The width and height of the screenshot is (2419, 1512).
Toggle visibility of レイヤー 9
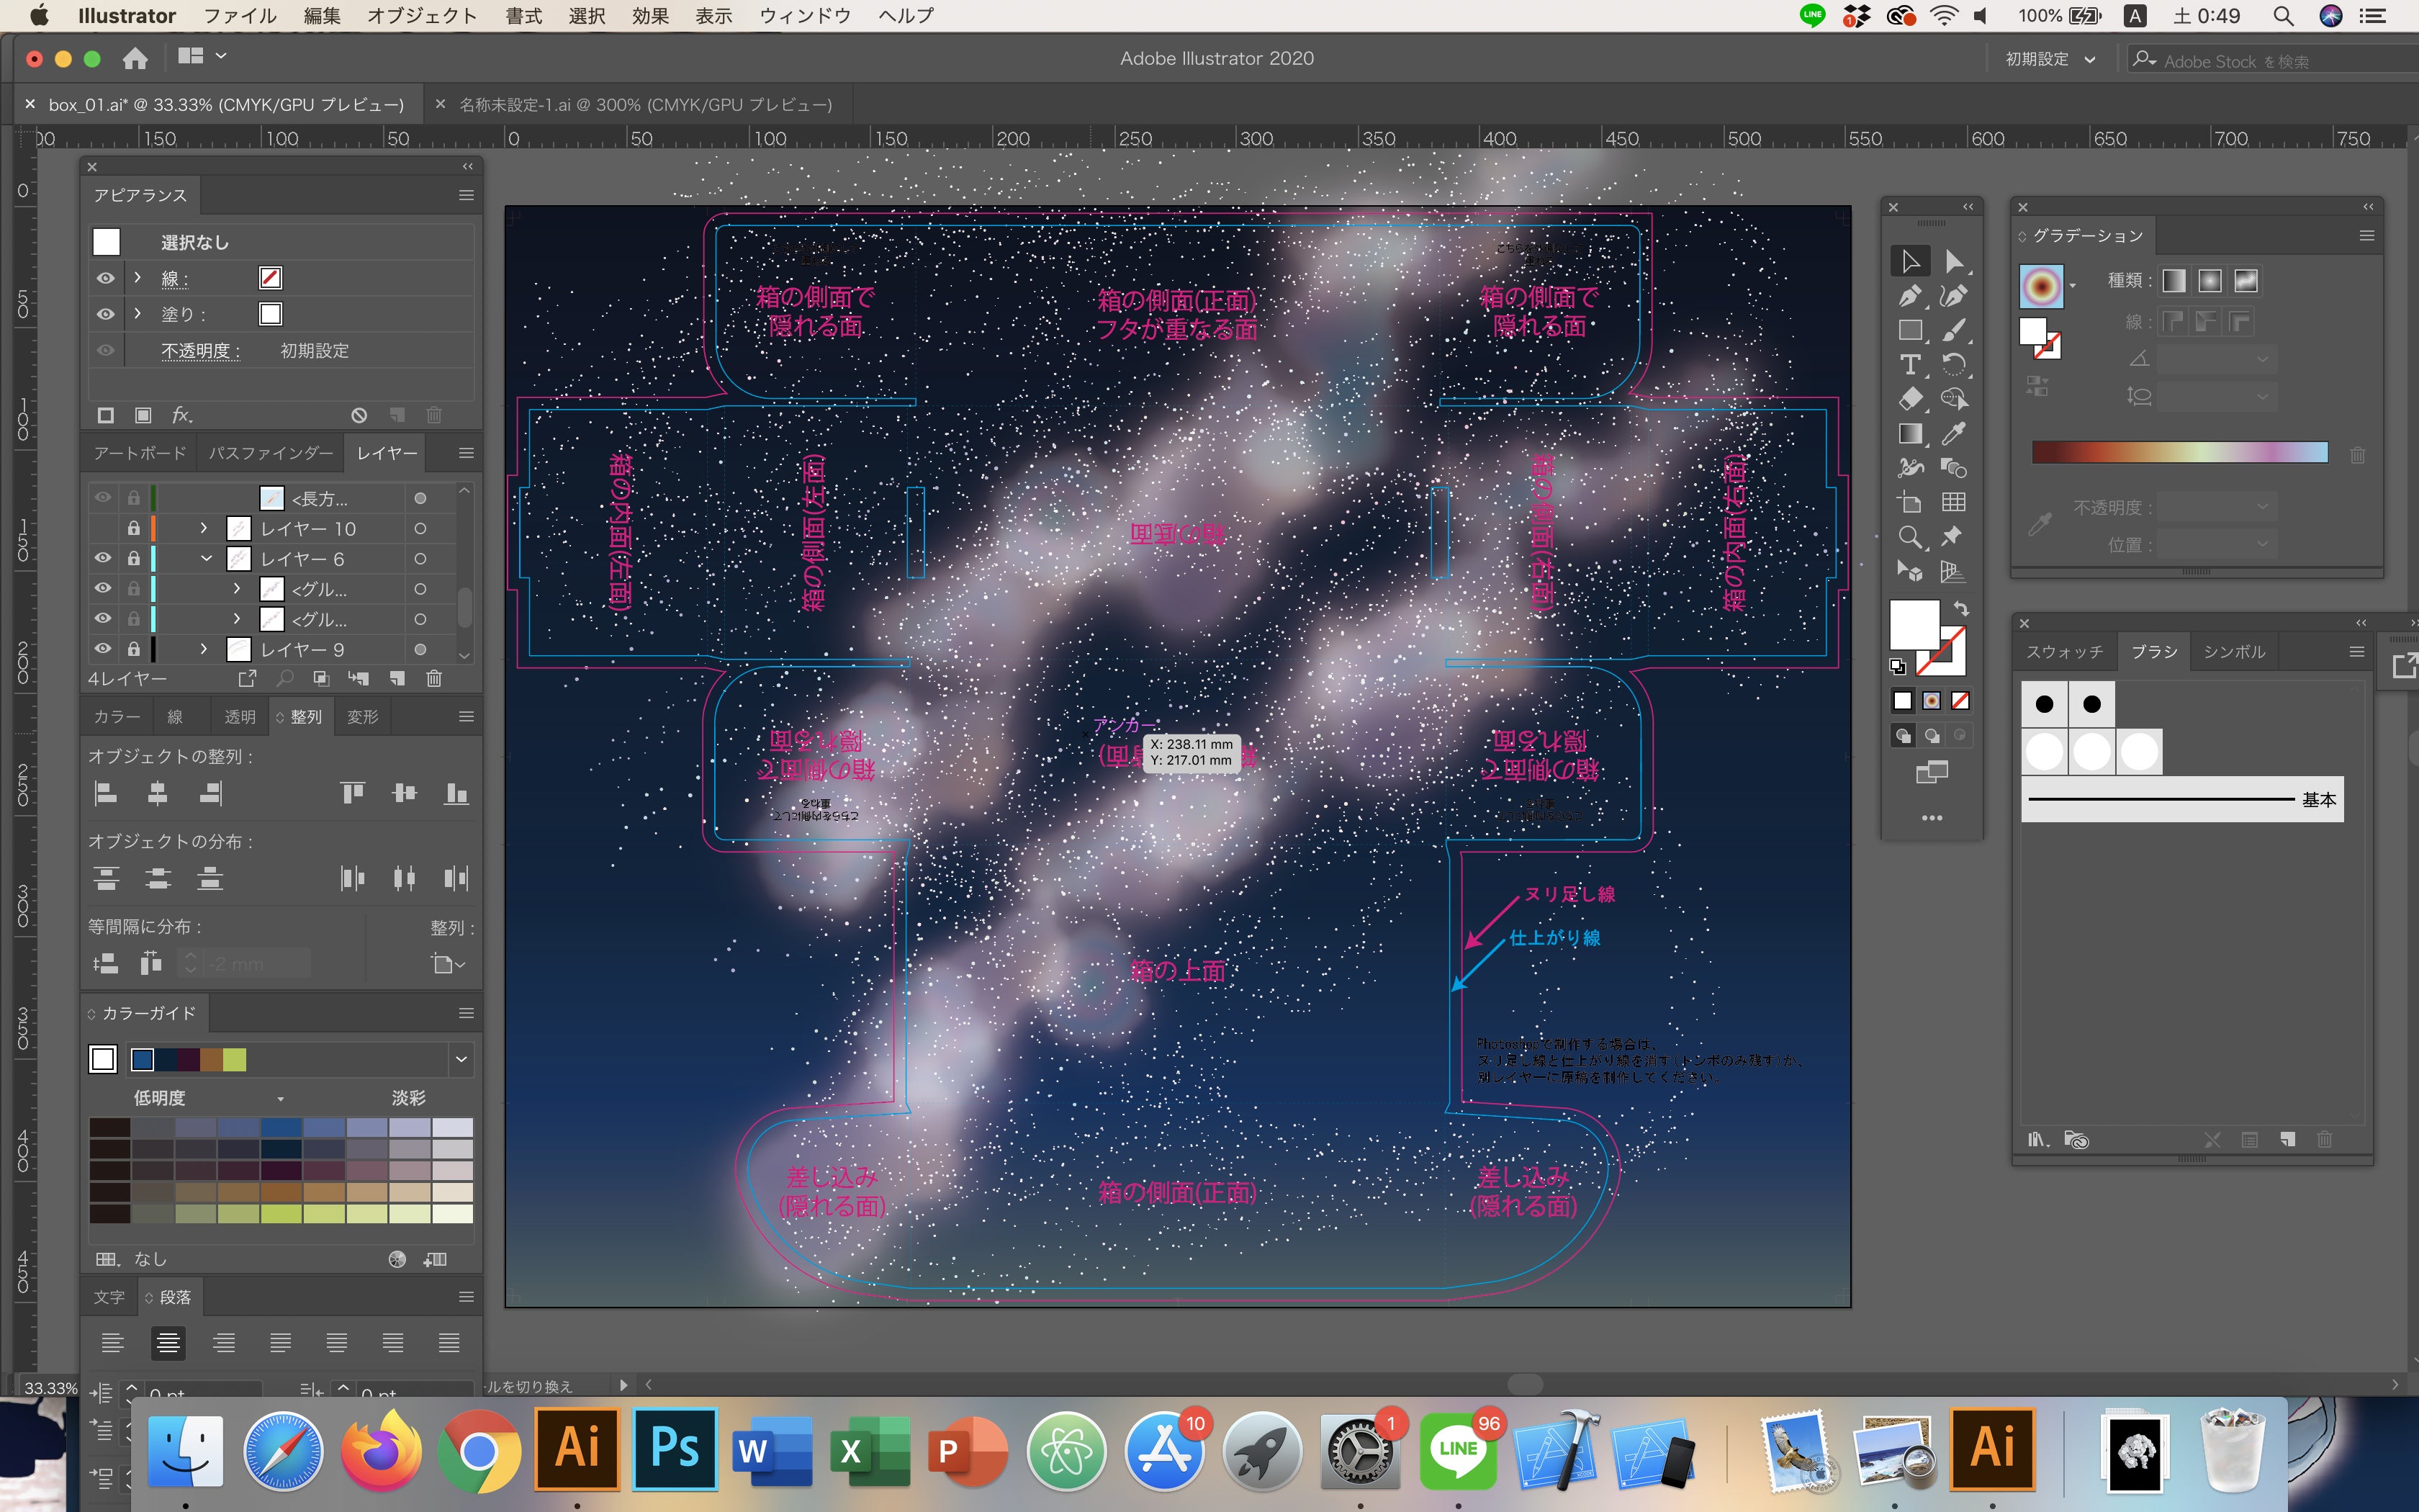click(x=103, y=649)
